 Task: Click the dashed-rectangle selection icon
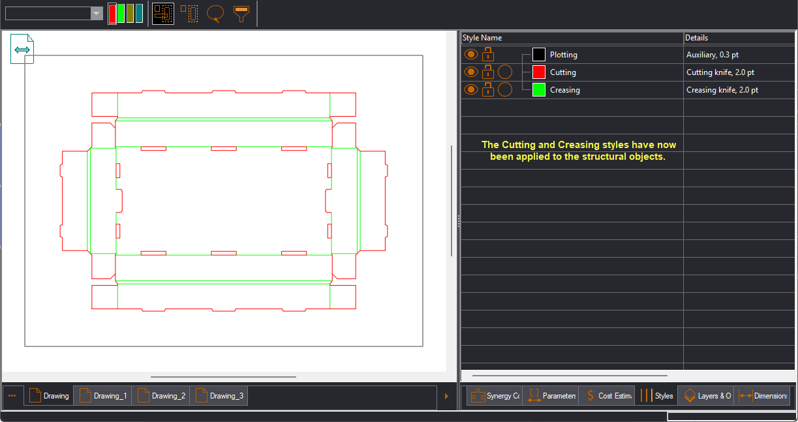click(190, 14)
